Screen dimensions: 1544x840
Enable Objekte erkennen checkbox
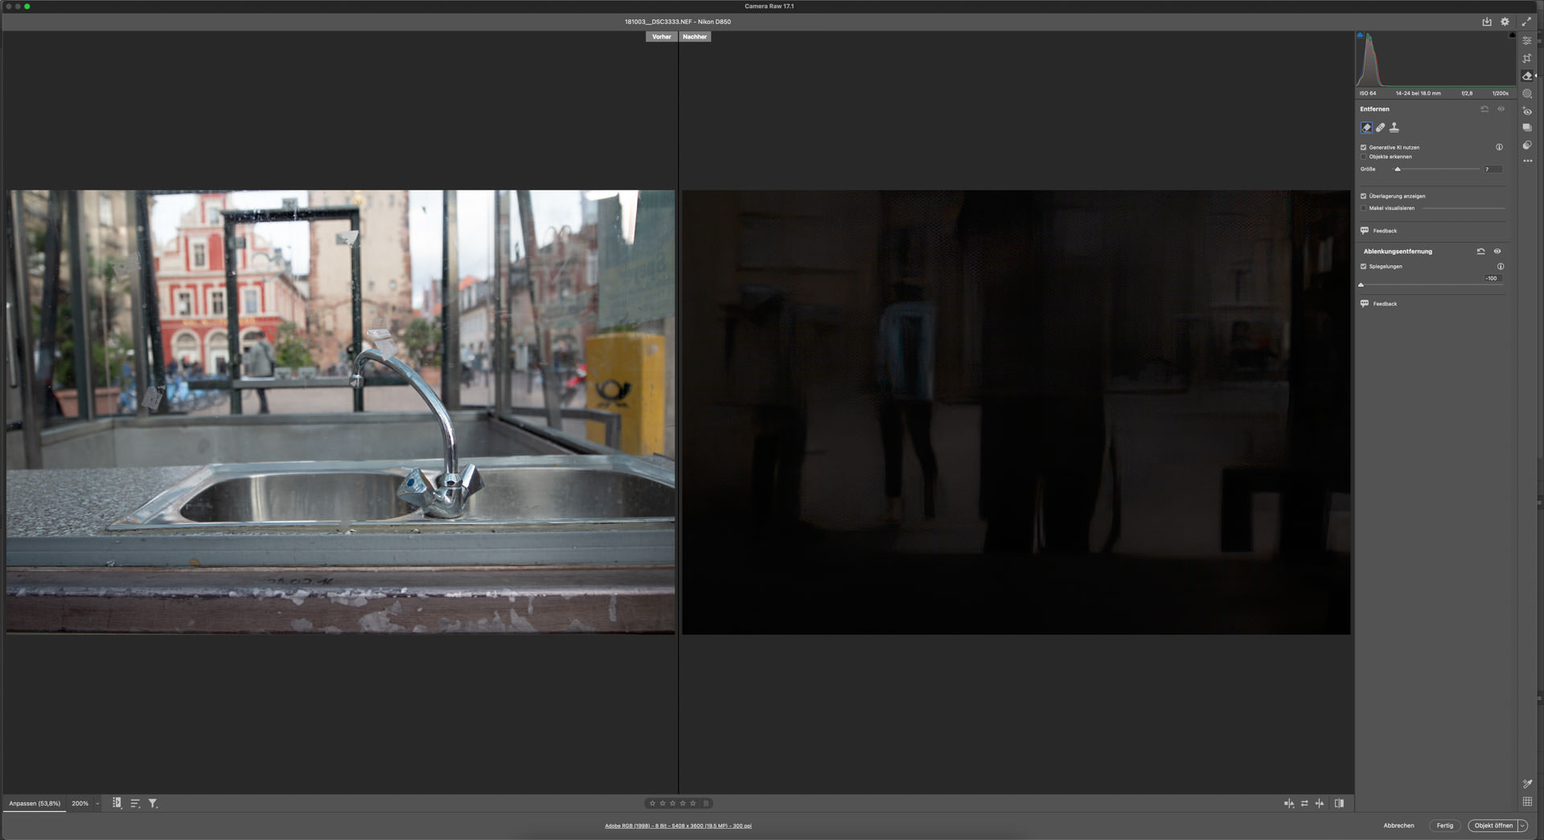1363,157
